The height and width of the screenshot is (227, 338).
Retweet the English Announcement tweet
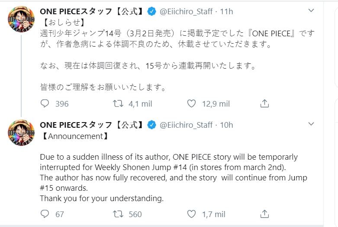pyautogui.click(x=118, y=214)
